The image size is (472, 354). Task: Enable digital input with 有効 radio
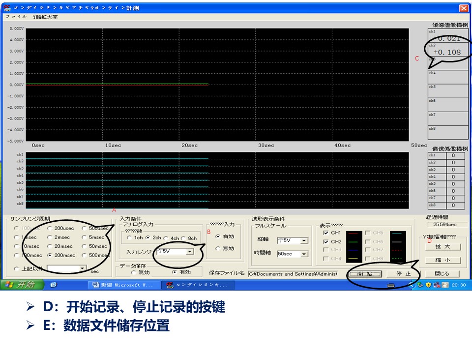pos(218,236)
